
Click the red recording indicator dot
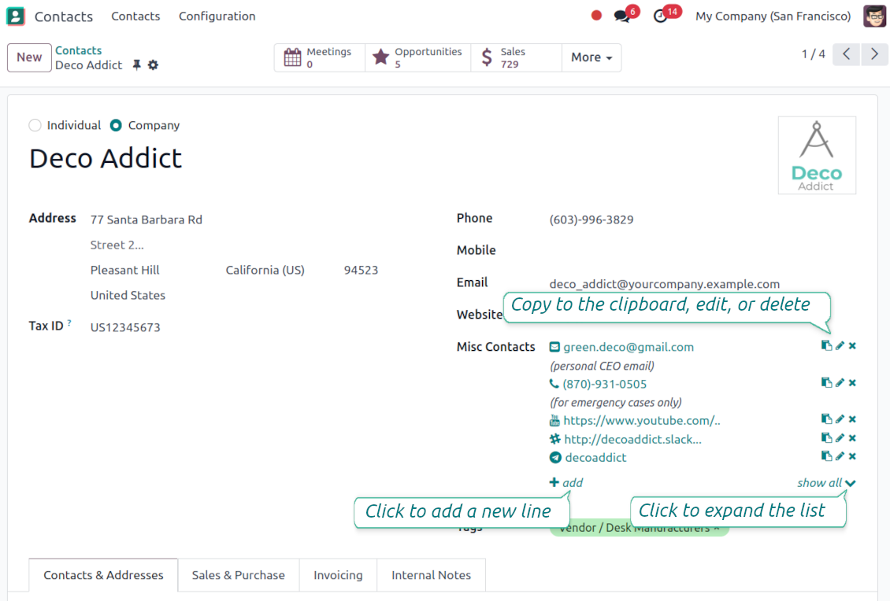[596, 16]
